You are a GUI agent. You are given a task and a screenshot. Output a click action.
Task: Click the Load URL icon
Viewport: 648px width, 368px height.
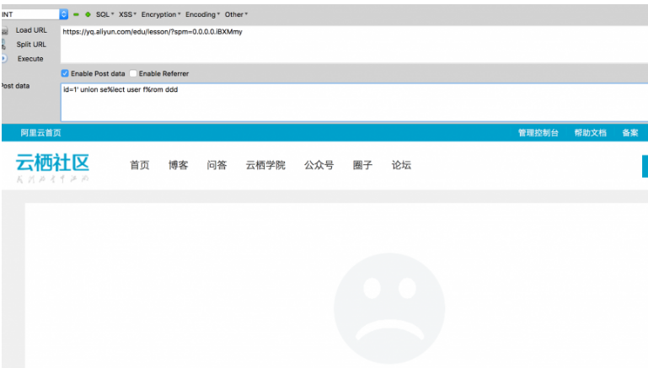4,30
